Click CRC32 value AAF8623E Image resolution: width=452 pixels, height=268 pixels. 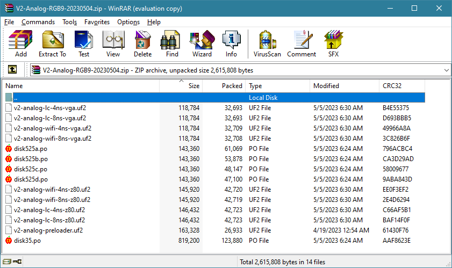click(x=396, y=240)
